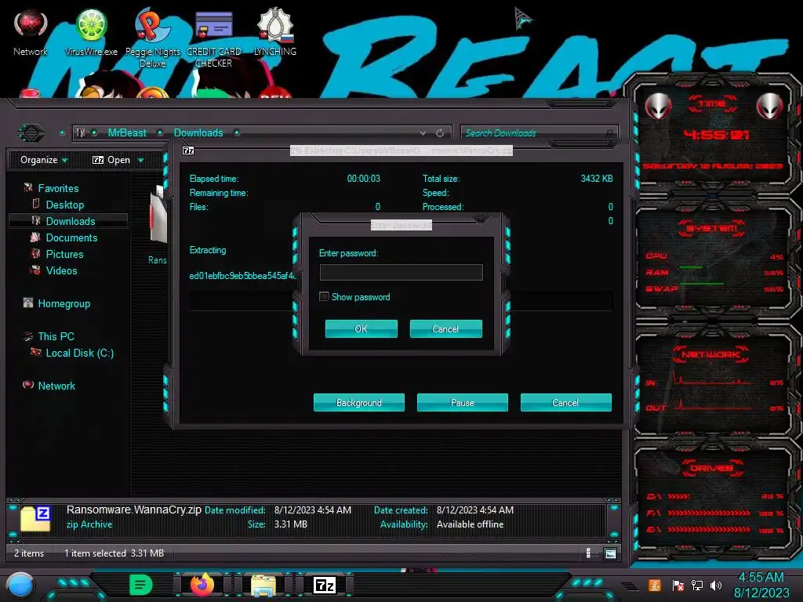Launch VirusWire.exe lime icon on desktop
Viewport: 803px width, 602px height.
91,31
